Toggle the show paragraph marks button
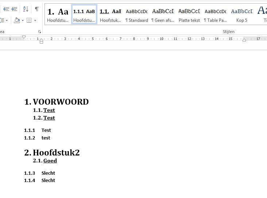This screenshot has height=198, width=267. [37, 9]
